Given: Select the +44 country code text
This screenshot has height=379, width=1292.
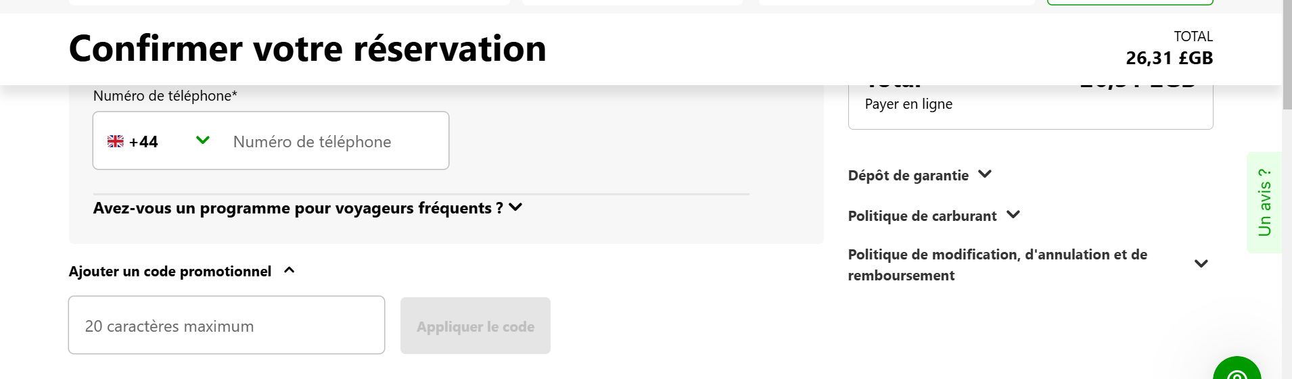Looking at the screenshot, I should click(x=143, y=142).
